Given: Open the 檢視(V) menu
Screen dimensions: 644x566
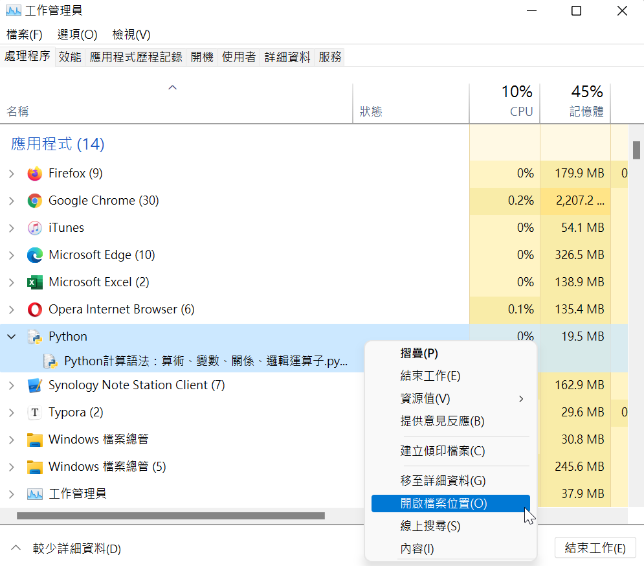Looking at the screenshot, I should [131, 34].
